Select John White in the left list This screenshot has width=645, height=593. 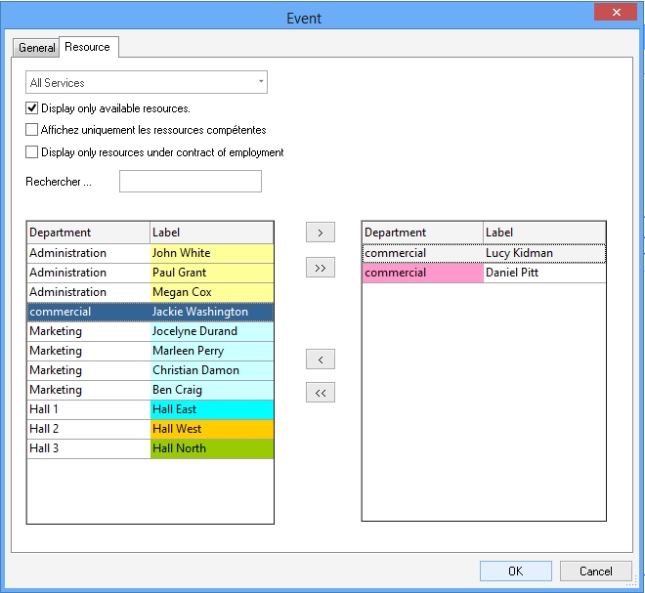211,253
